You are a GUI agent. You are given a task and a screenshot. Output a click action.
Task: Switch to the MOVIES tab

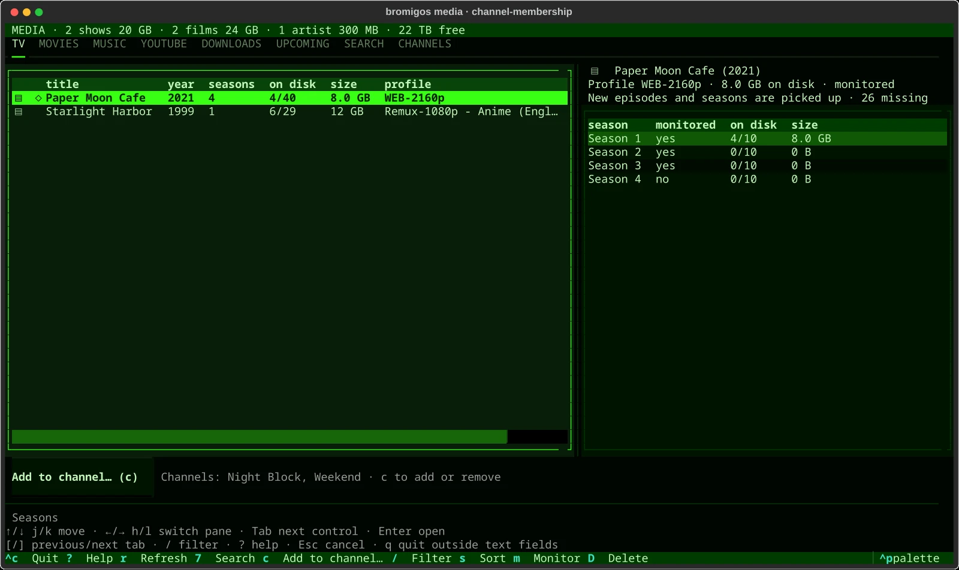pos(59,44)
